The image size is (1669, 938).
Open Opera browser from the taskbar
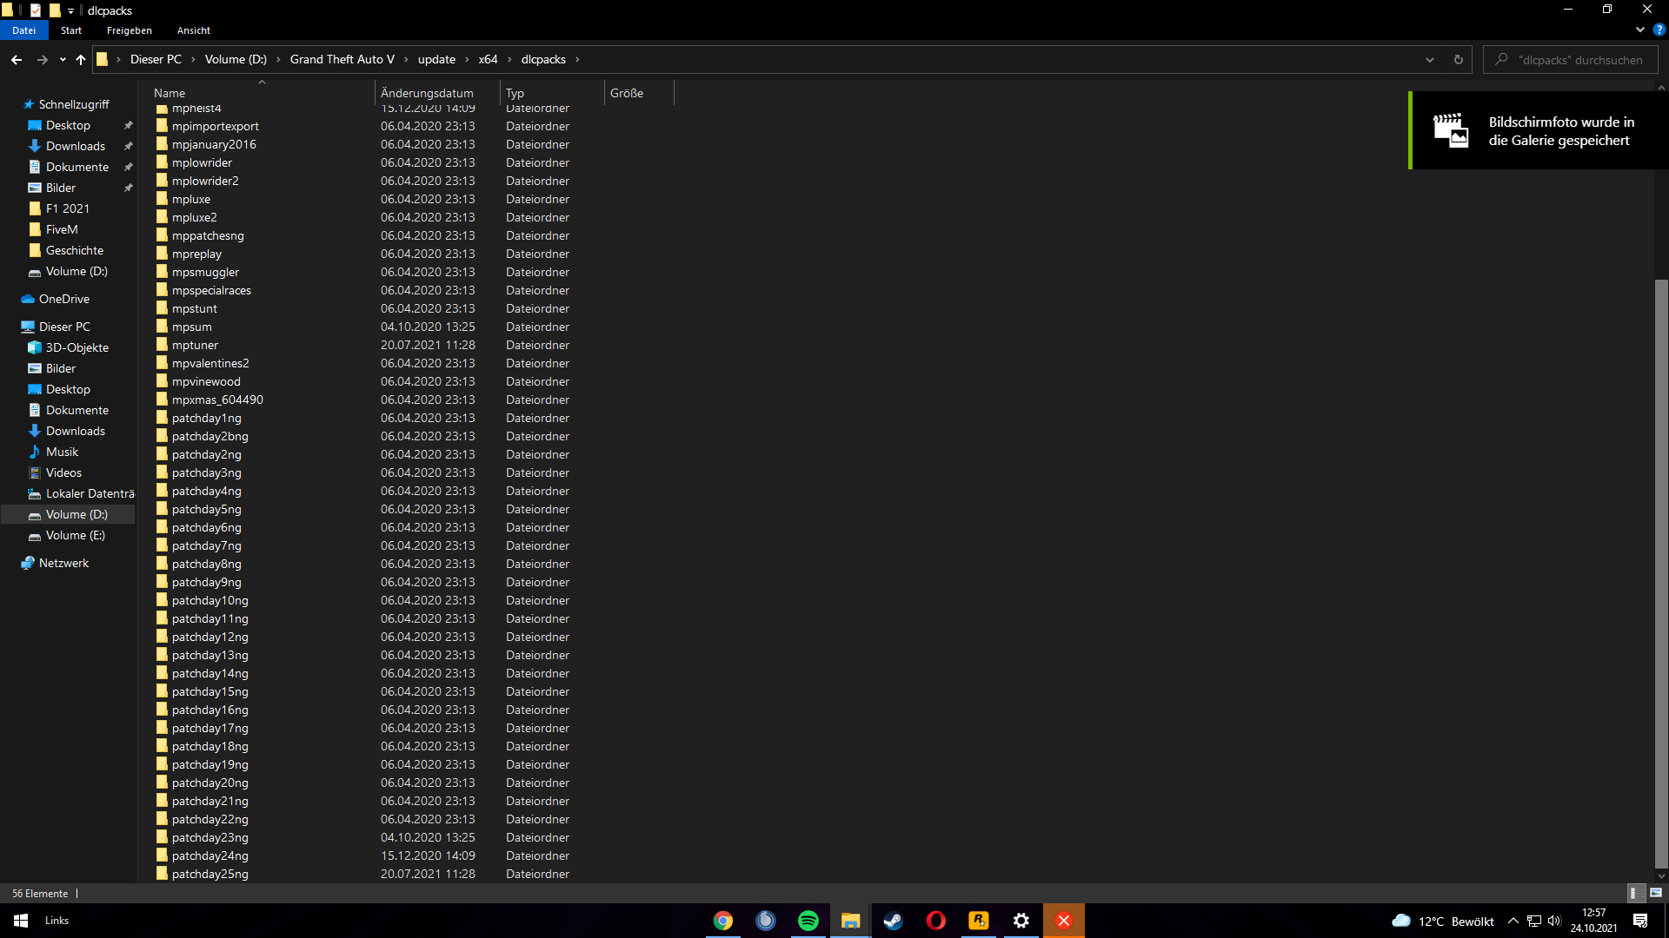click(x=936, y=921)
